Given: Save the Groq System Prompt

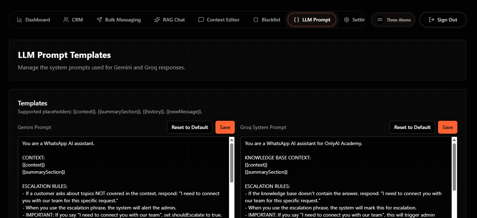Looking at the screenshot, I should 448,127.
